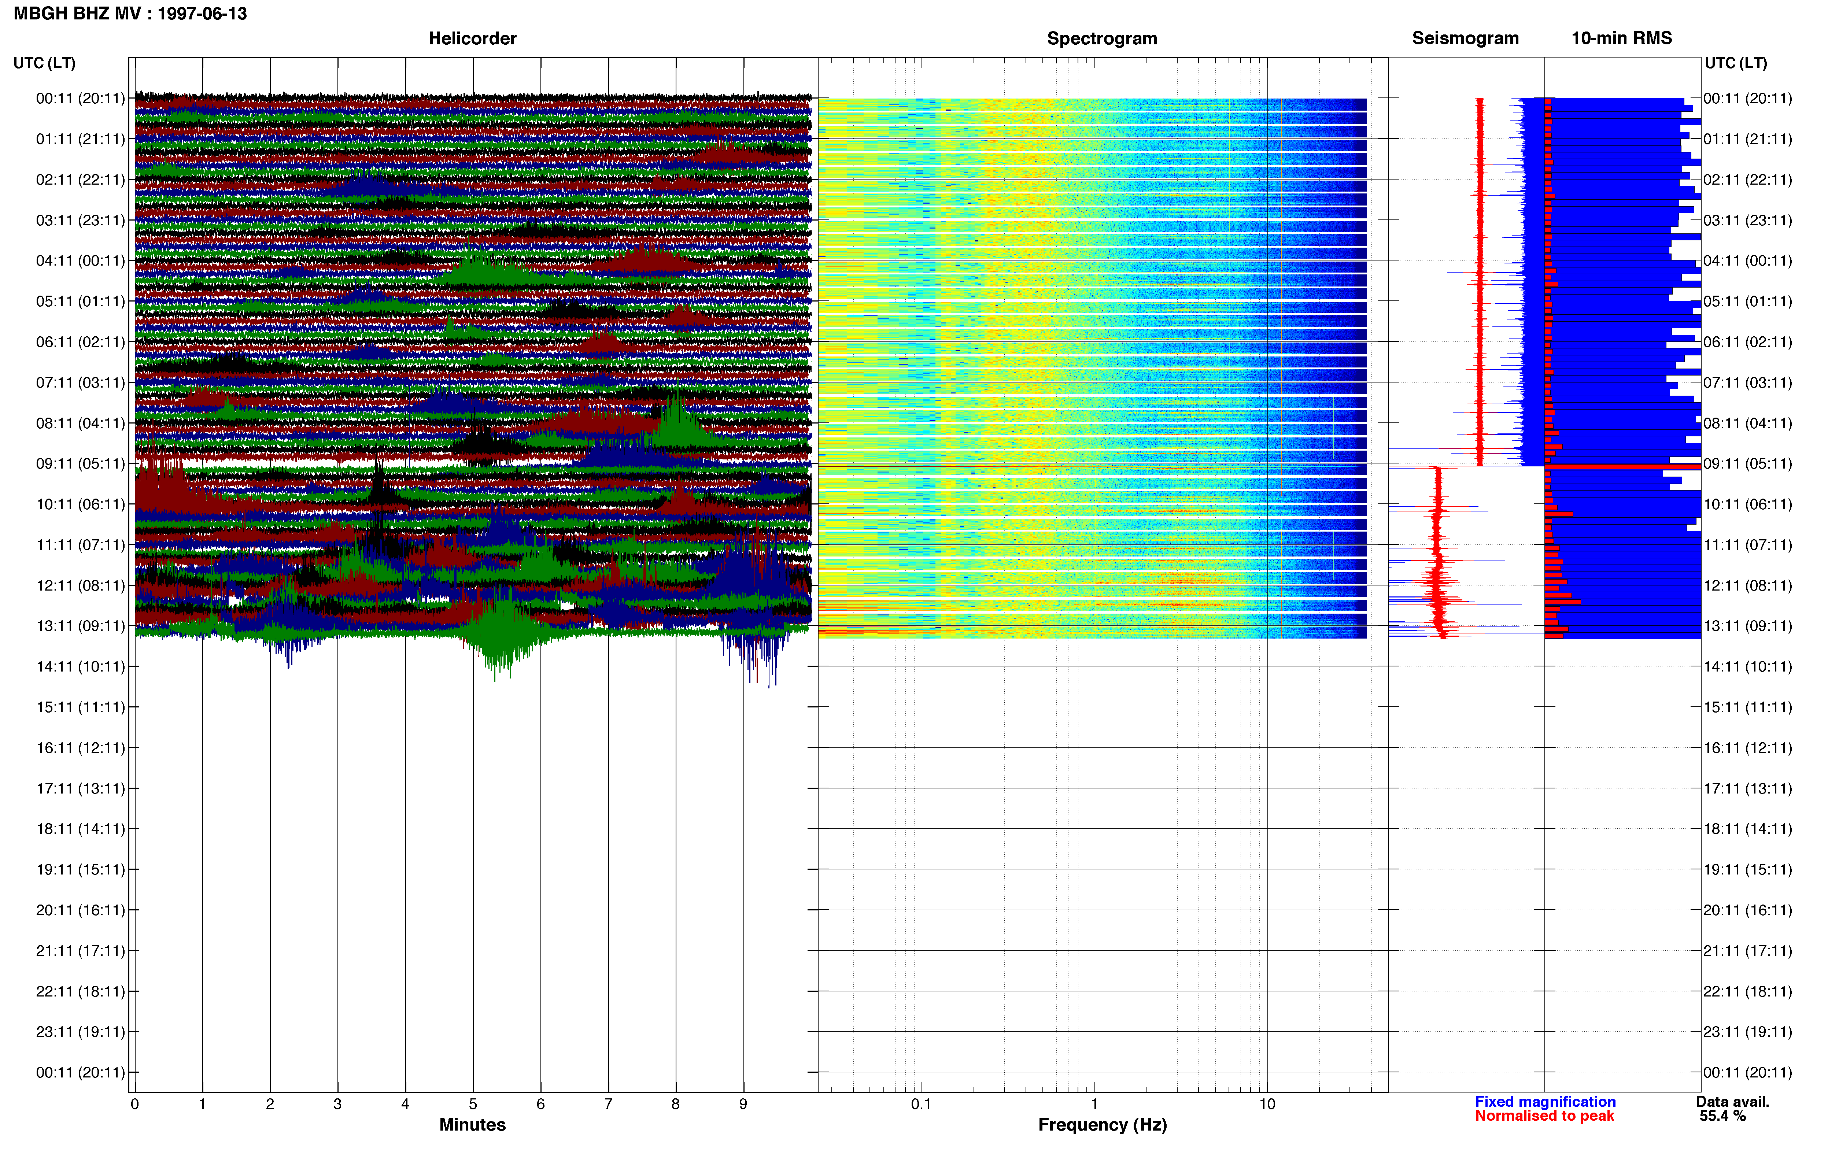The image size is (1839, 1150).
Task: Click the '1' frequency axis tick
Action: [1094, 1104]
